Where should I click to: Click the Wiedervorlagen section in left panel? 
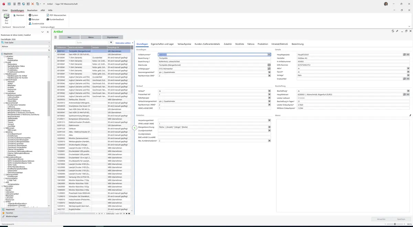click(x=25, y=216)
